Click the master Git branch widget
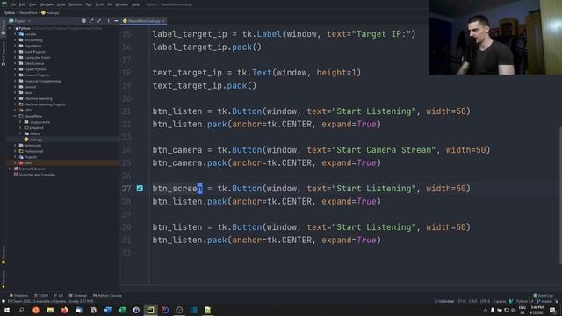562x316 pixels. [x=544, y=301]
